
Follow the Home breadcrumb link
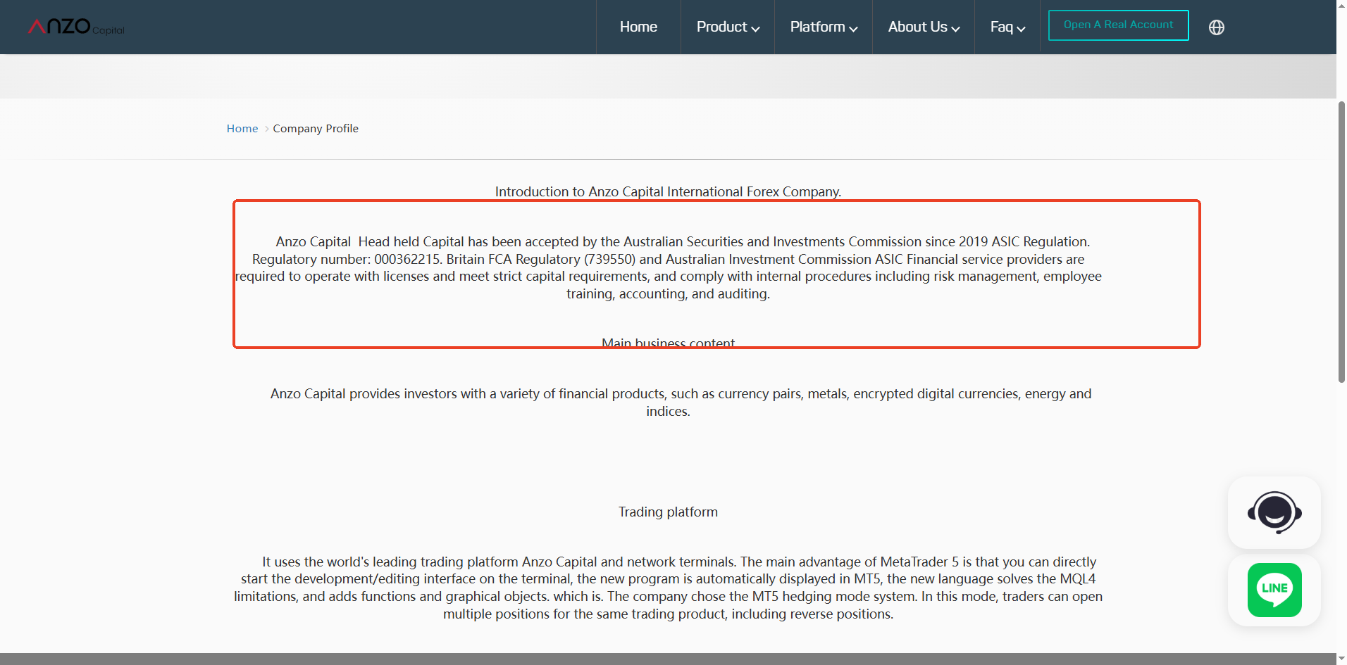pos(242,129)
